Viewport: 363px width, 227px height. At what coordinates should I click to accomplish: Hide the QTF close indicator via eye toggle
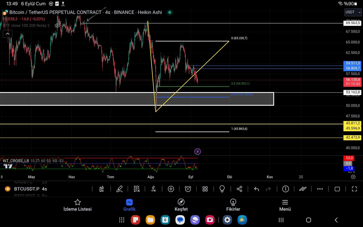57,25
